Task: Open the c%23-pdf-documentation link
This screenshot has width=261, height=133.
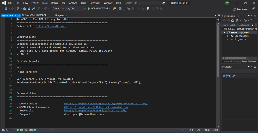Action: click(96, 107)
